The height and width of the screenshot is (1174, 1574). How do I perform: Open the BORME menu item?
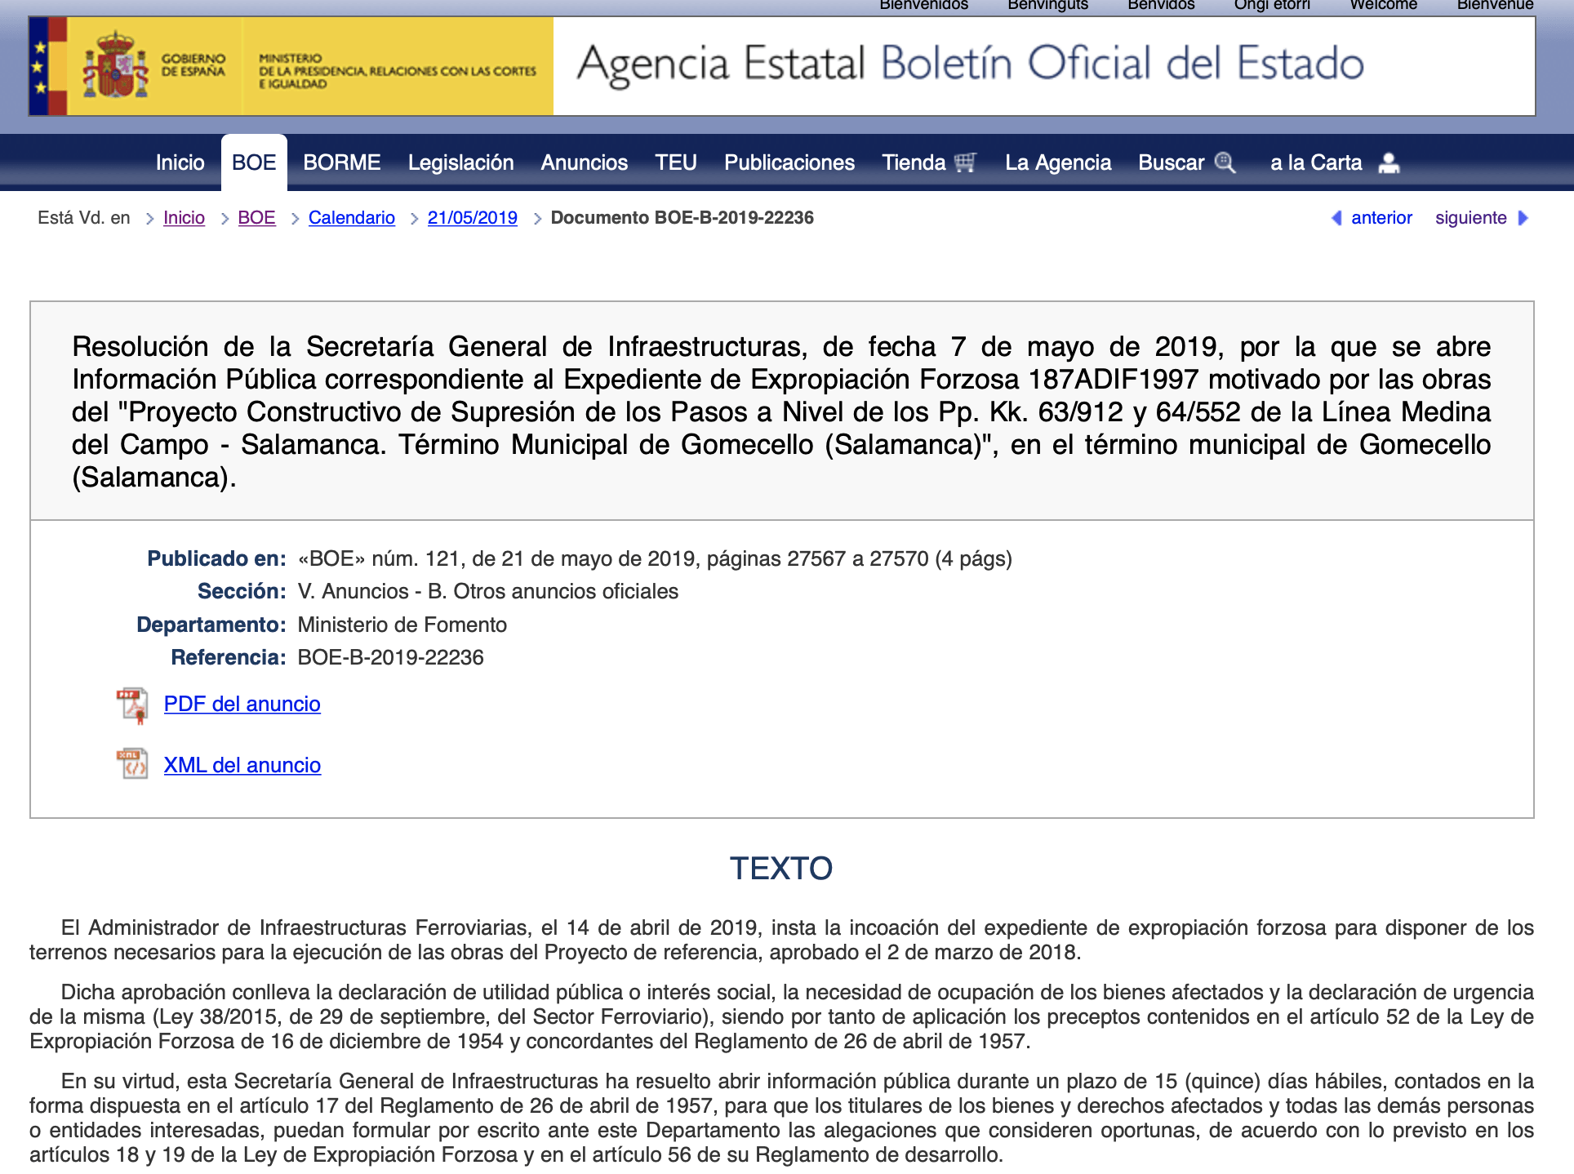pyautogui.click(x=341, y=162)
